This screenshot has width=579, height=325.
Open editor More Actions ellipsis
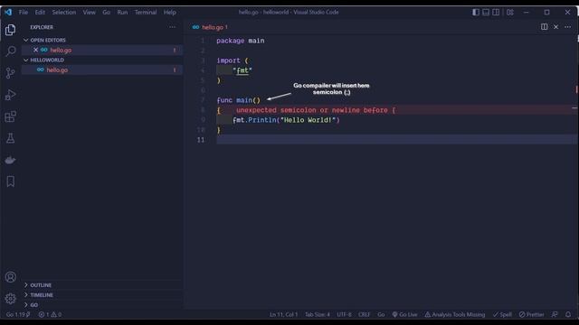click(x=567, y=27)
